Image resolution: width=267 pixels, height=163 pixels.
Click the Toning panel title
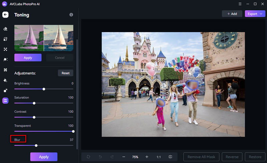pyautogui.click(x=22, y=15)
